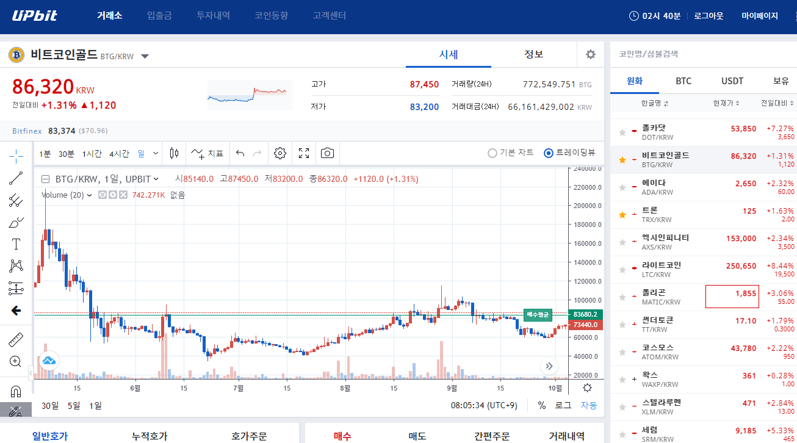Open the 비트코인골드 market selector dropdown

pyautogui.click(x=145, y=57)
